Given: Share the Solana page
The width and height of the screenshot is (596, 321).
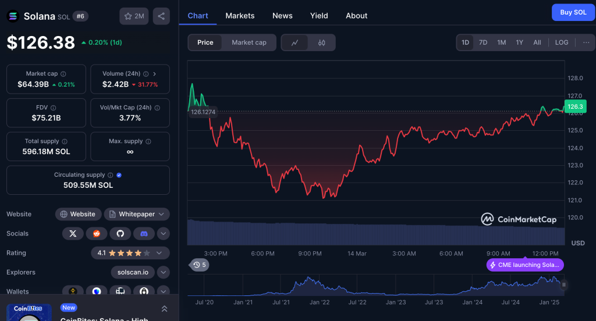Looking at the screenshot, I should click(161, 16).
